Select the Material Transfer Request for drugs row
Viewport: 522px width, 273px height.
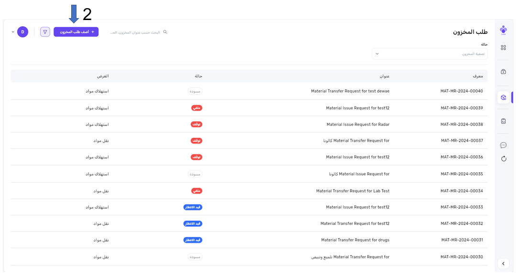pos(355,240)
